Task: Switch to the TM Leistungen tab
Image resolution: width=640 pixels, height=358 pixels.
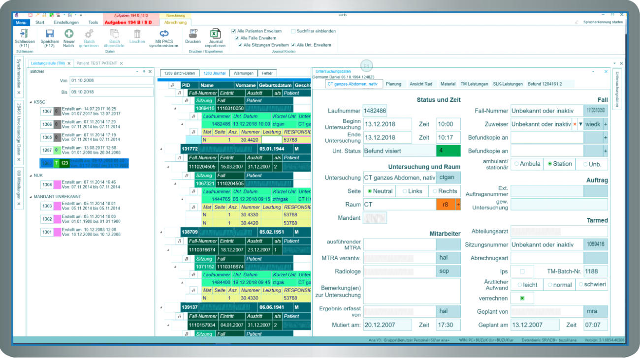Action: tap(474, 84)
